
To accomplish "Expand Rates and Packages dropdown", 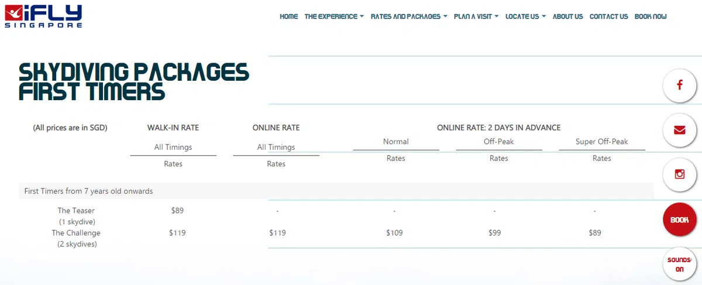I will 408,16.
